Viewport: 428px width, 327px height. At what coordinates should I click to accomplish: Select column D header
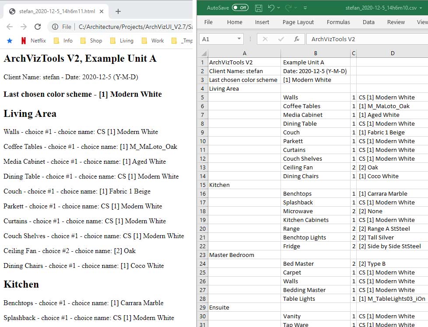click(x=392, y=53)
